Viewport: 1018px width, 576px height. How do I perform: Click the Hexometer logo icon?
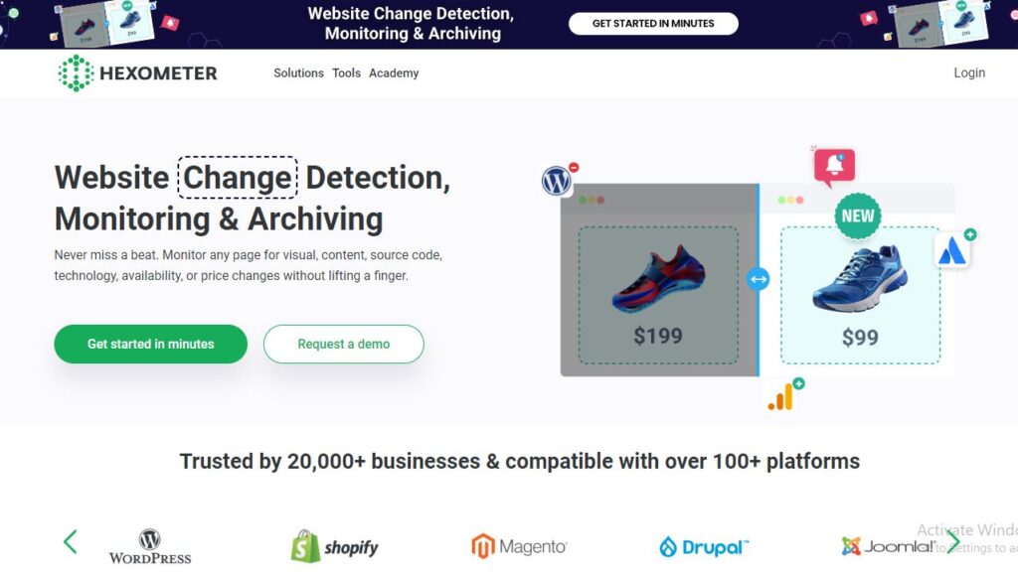point(75,73)
